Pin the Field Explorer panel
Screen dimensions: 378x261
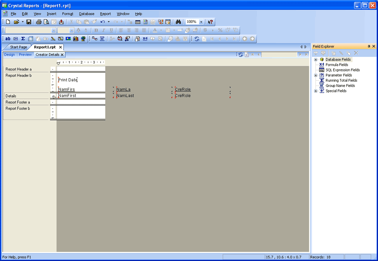coord(369,47)
